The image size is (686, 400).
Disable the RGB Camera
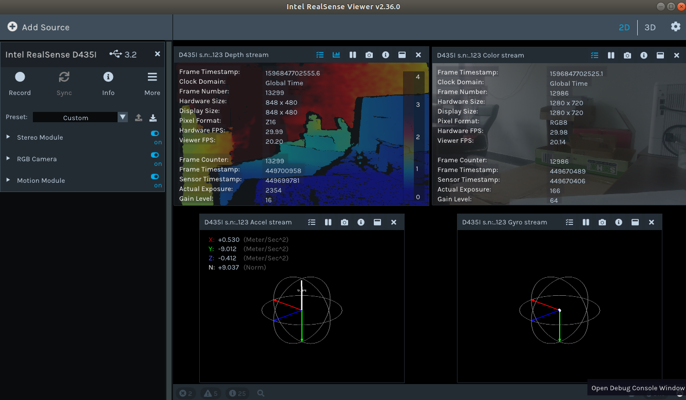pos(155,155)
